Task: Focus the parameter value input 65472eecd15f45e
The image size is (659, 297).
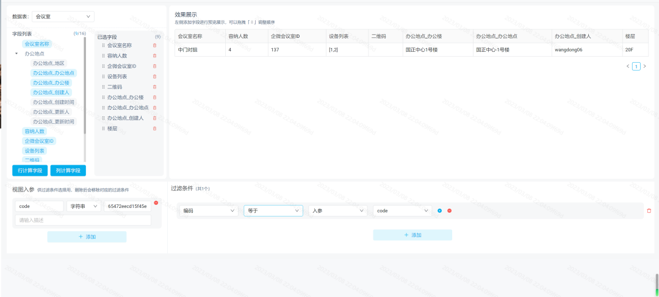Action: [x=128, y=206]
